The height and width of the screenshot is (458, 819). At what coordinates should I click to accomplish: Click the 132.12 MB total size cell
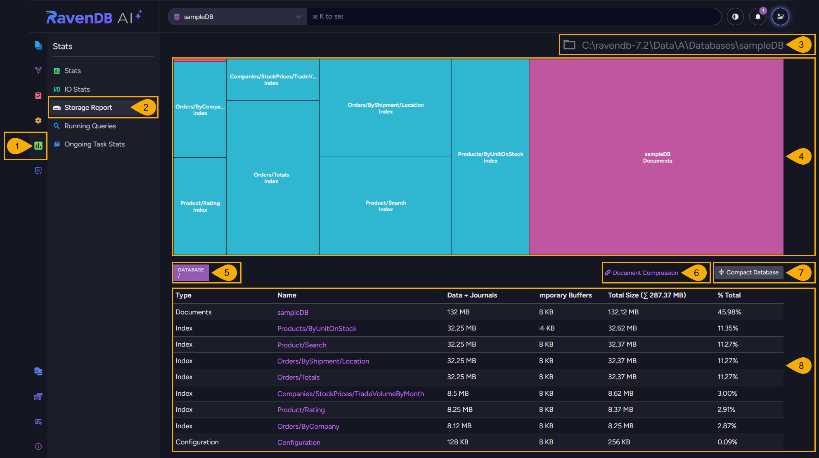pos(623,312)
